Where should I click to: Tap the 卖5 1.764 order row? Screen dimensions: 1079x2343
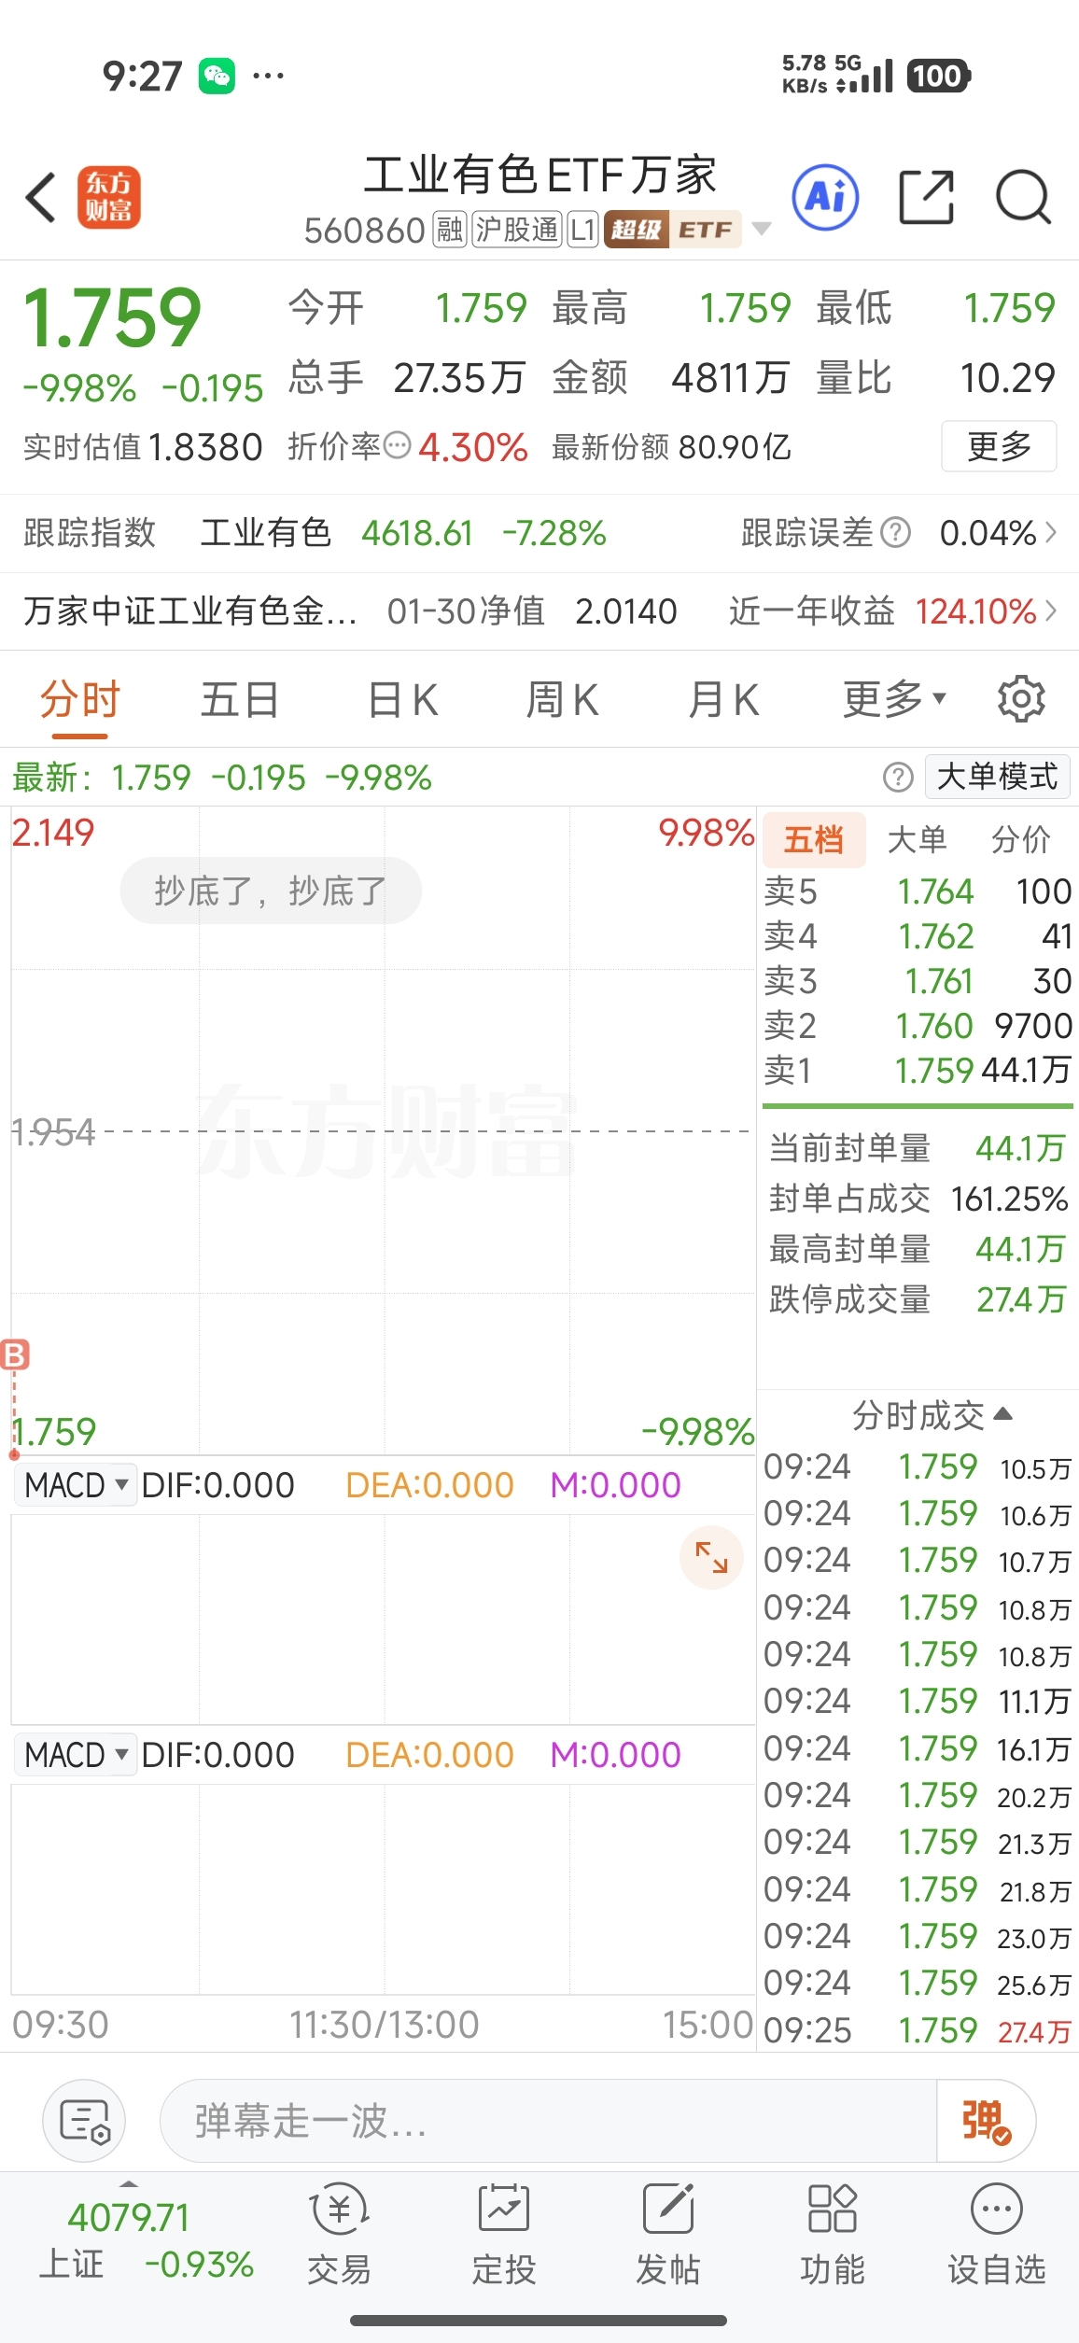click(x=918, y=891)
